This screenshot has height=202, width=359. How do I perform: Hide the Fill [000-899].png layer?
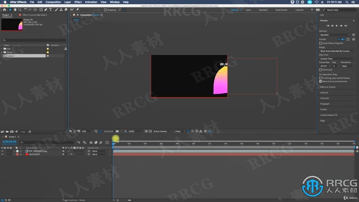pos(3,151)
